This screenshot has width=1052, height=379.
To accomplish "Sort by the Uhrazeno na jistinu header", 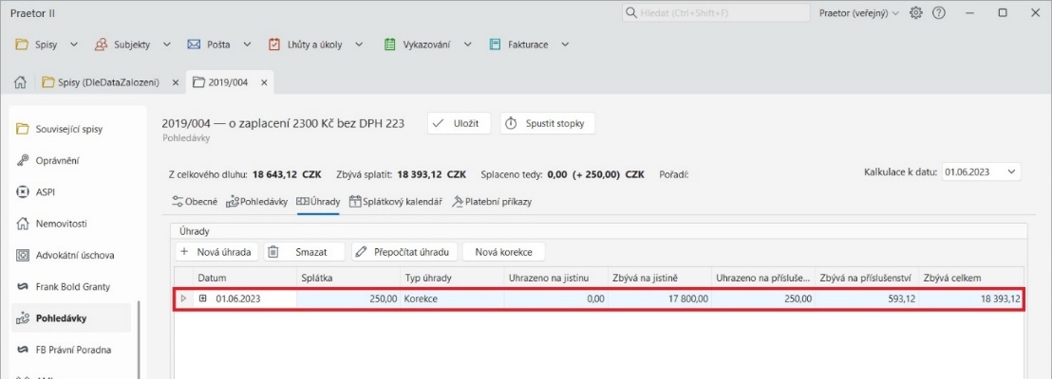I will [555, 278].
